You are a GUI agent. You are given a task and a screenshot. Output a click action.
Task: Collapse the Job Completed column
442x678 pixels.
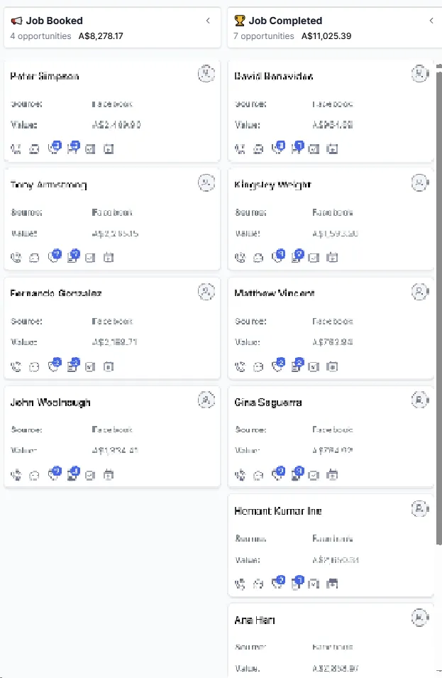point(431,21)
